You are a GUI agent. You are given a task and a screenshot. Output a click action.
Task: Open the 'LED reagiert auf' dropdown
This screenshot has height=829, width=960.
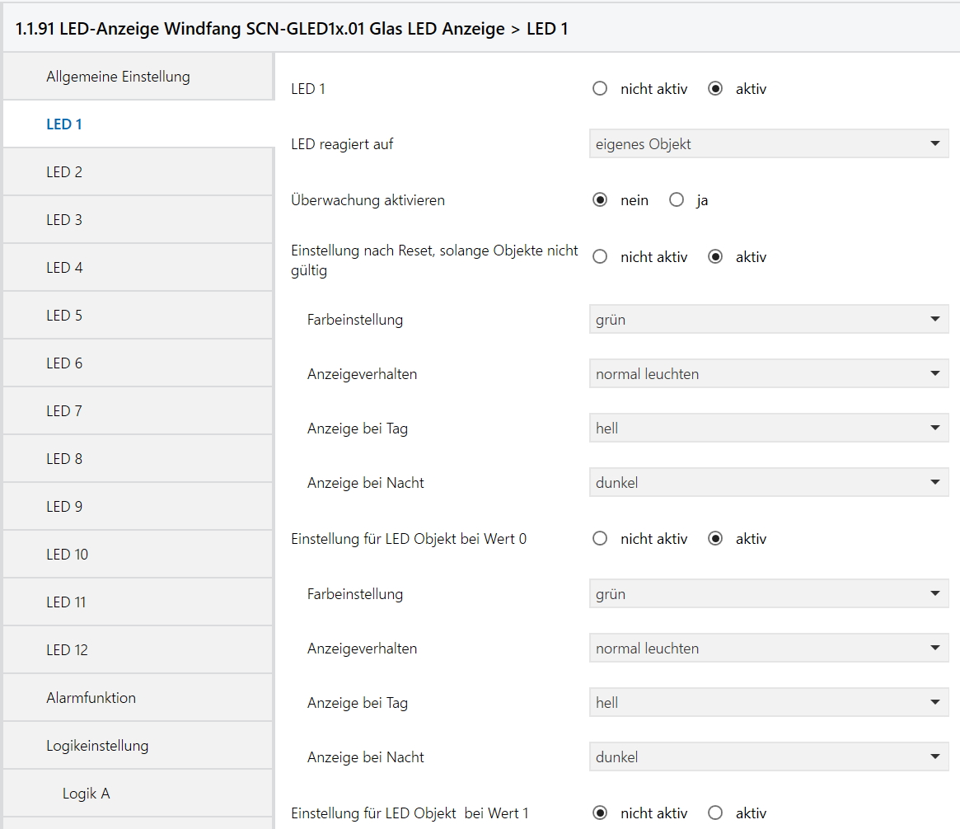769,144
